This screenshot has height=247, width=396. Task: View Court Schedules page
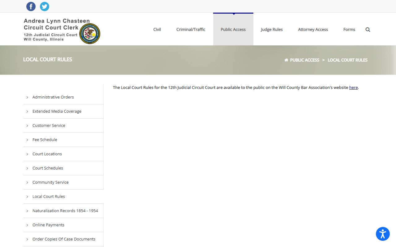point(48,168)
